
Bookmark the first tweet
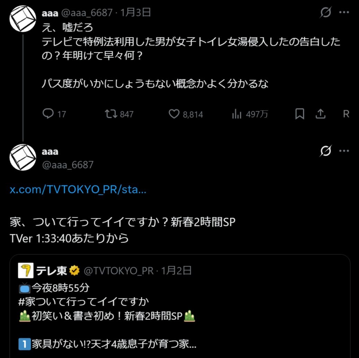(x=299, y=114)
